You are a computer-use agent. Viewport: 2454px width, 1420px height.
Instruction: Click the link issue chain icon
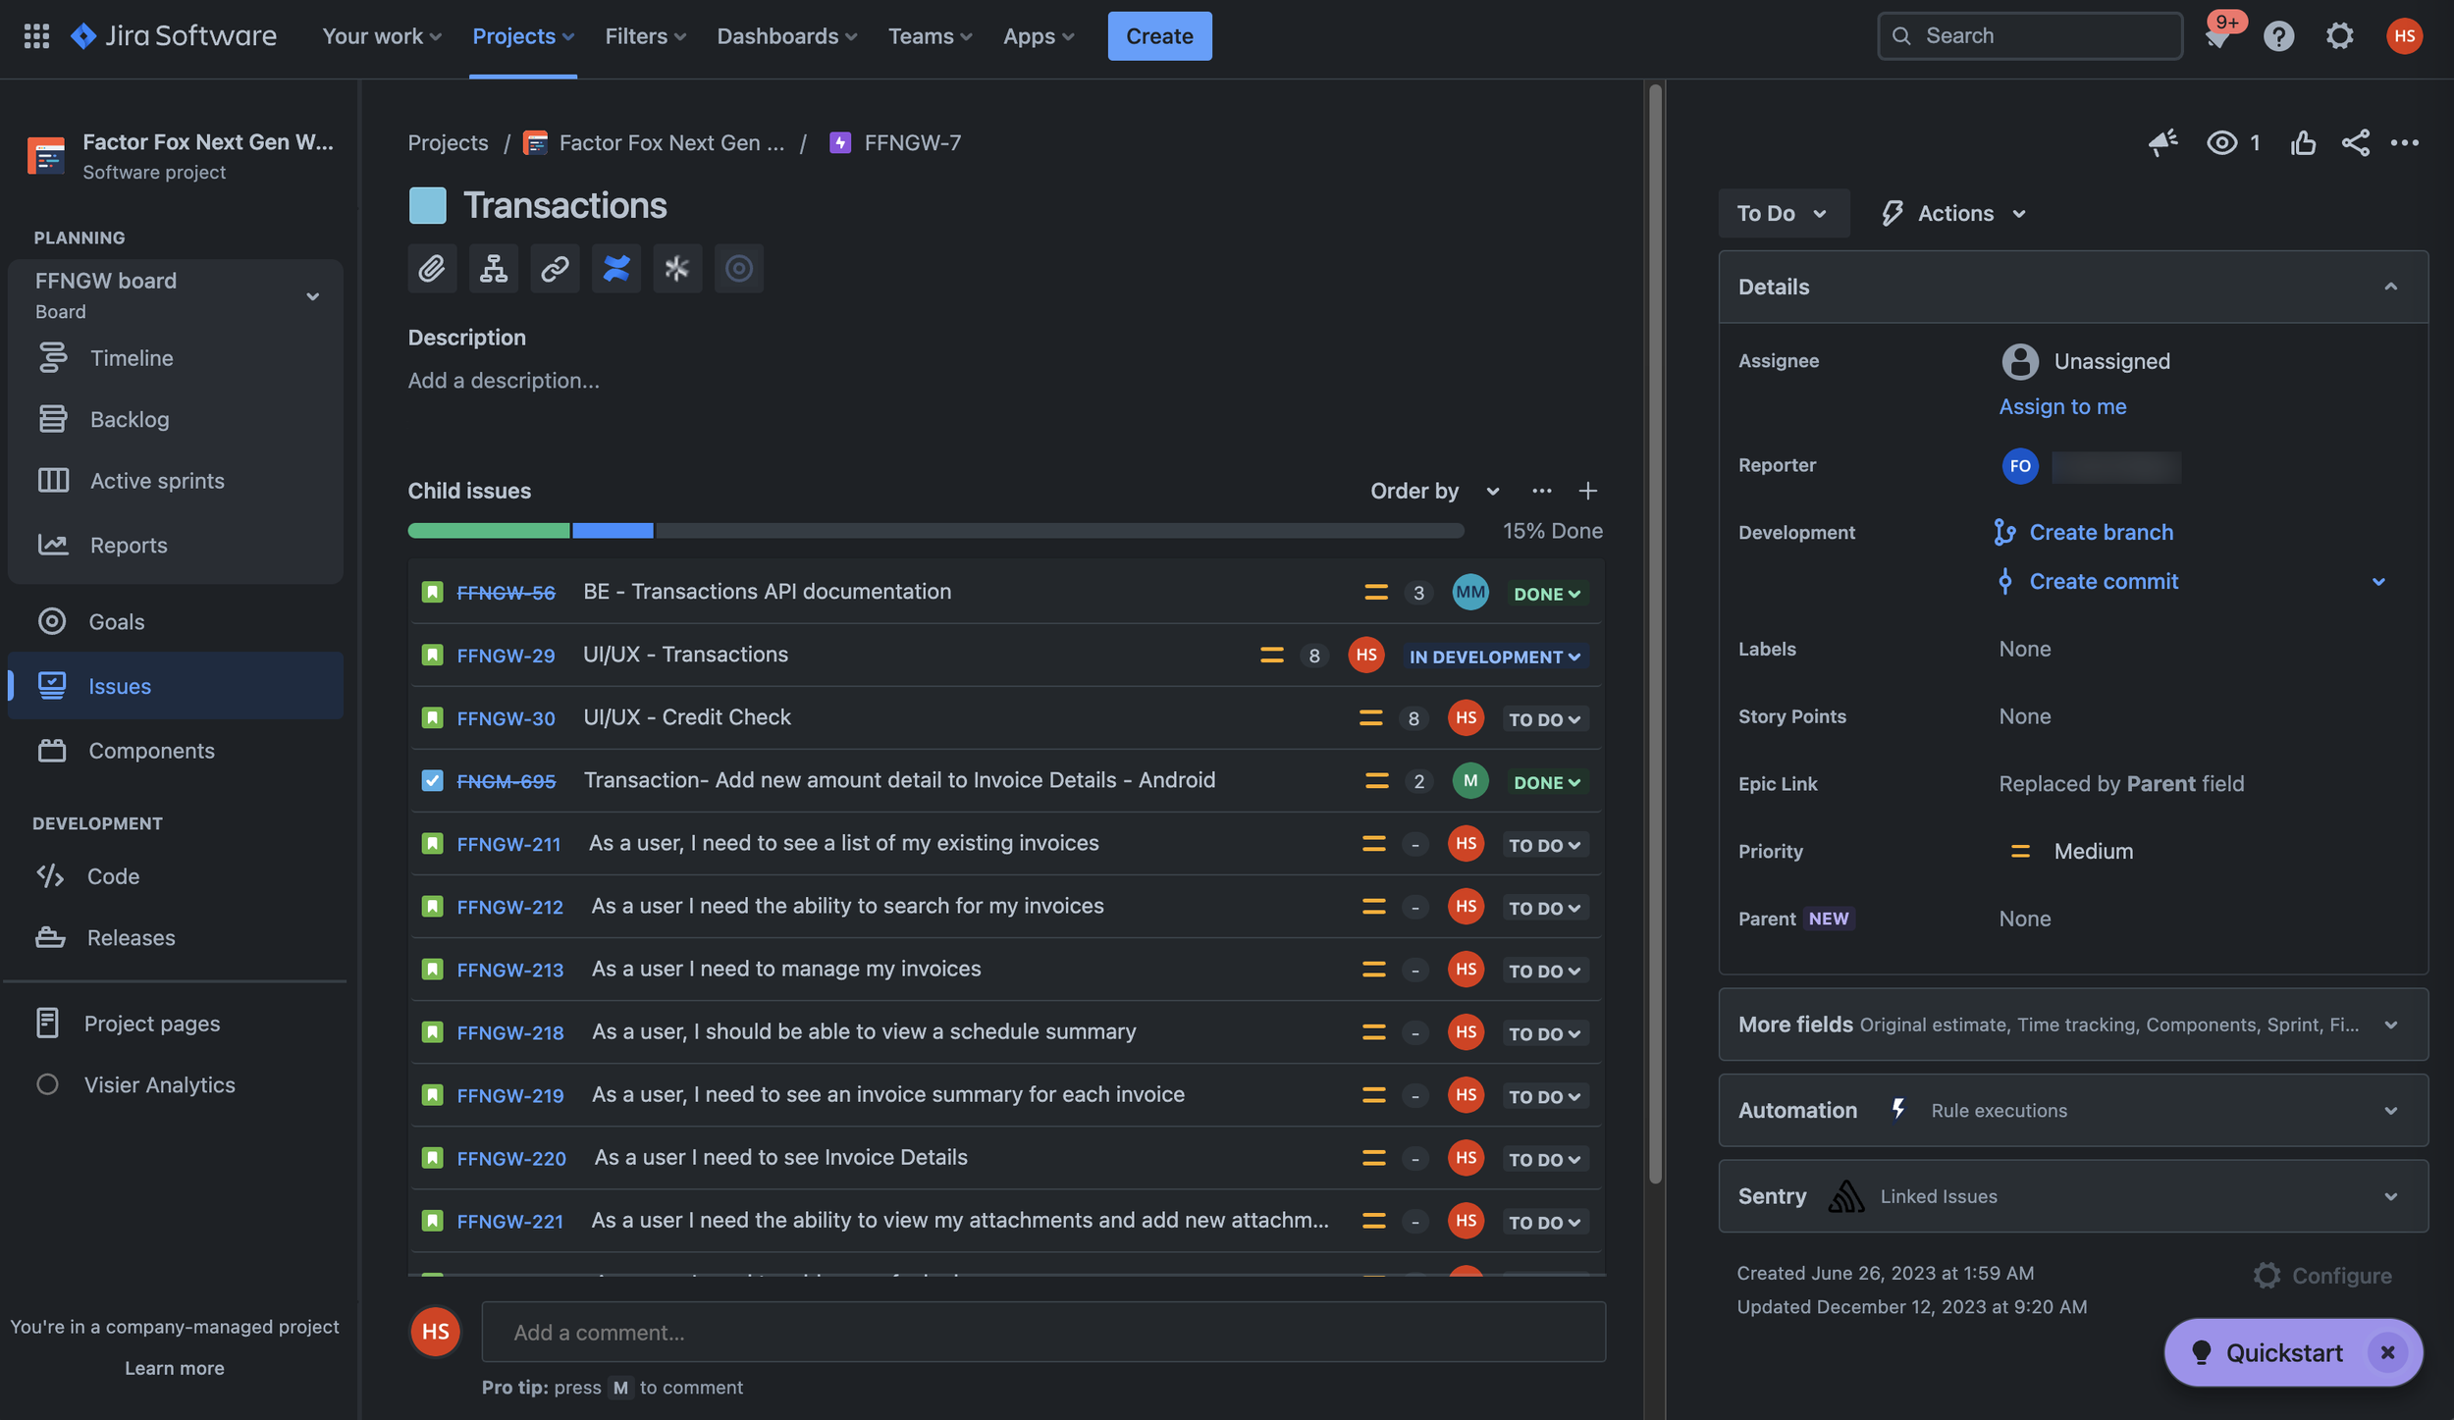[555, 268]
